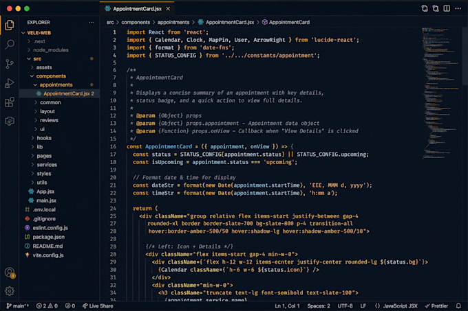Screen dimensions: 468x311
Task: Start a Live Share session
Action: pos(98,306)
